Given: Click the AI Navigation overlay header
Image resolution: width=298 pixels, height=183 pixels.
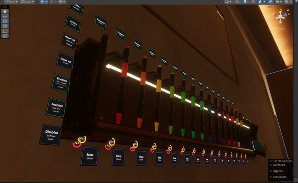Looking at the screenshot, I should pyautogui.click(x=281, y=160).
